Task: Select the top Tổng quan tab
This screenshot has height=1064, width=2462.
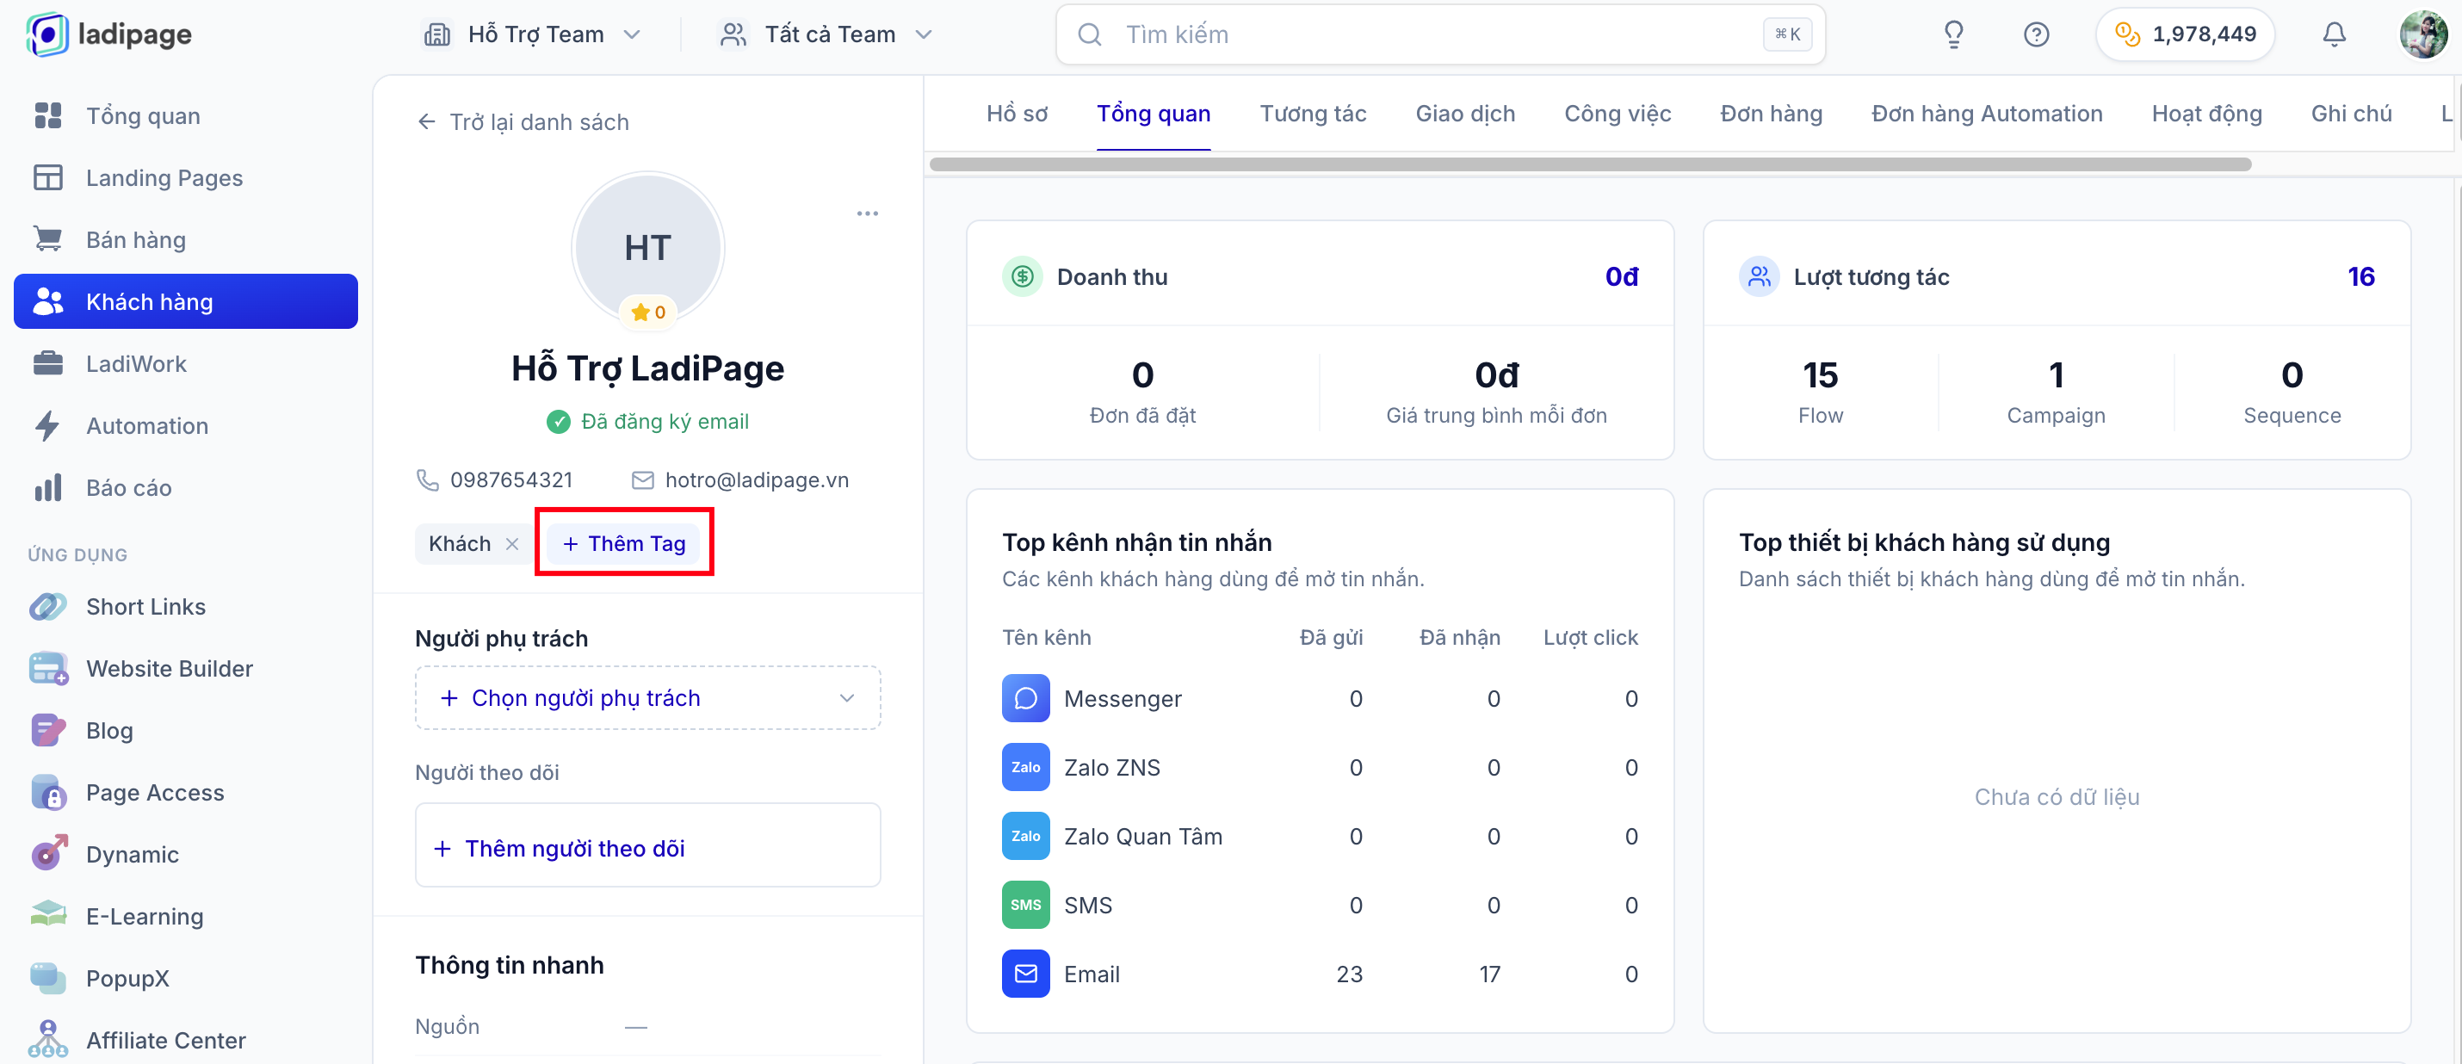Action: click(1154, 114)
